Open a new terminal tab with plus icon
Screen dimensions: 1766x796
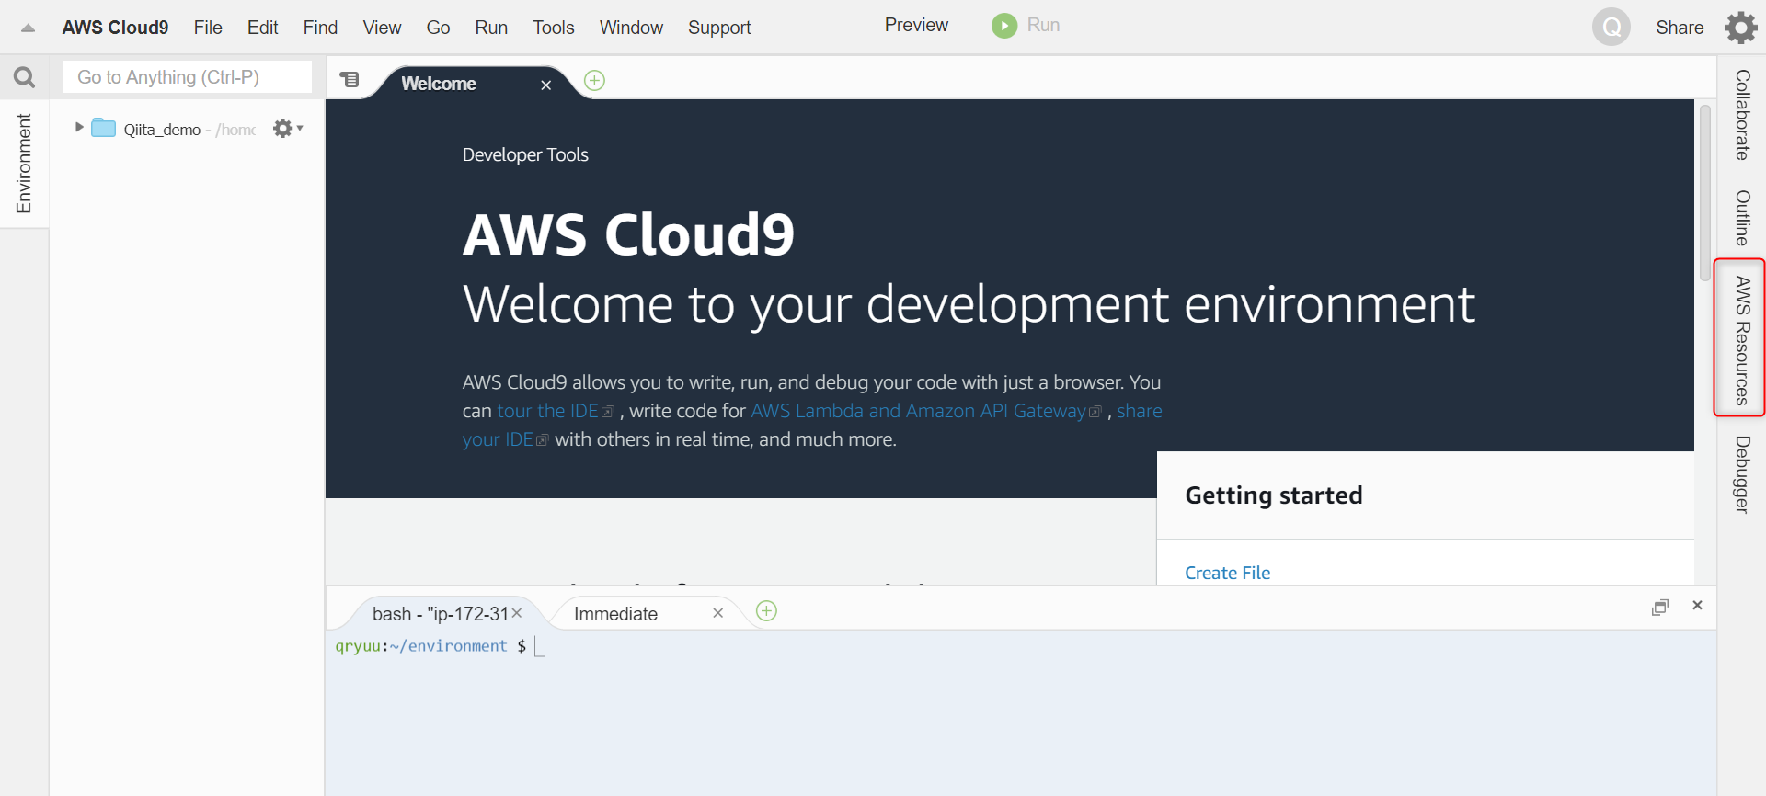(766, 611)
